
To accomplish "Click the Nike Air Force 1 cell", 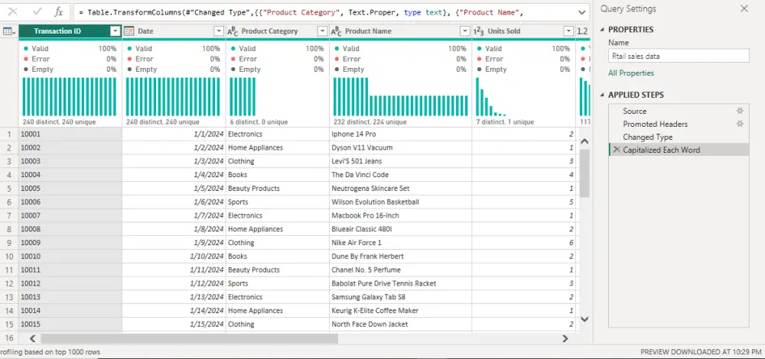I will coord(401,243).
